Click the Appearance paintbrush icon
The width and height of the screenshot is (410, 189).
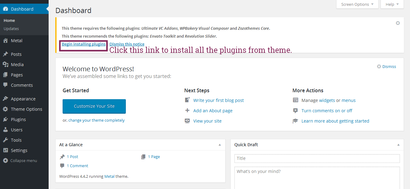pyautogui.click(x=5, y=99)
